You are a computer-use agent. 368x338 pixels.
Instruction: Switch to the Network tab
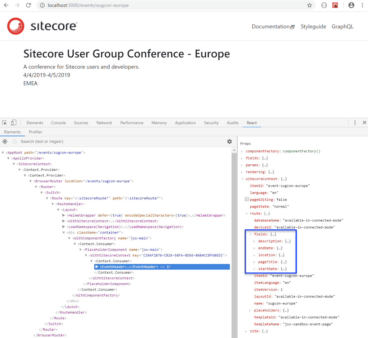pyautogui.click(x=104, y=123)
